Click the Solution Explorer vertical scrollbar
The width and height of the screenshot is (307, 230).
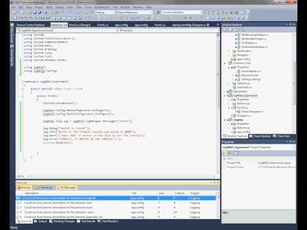click(x=294, y=83)
